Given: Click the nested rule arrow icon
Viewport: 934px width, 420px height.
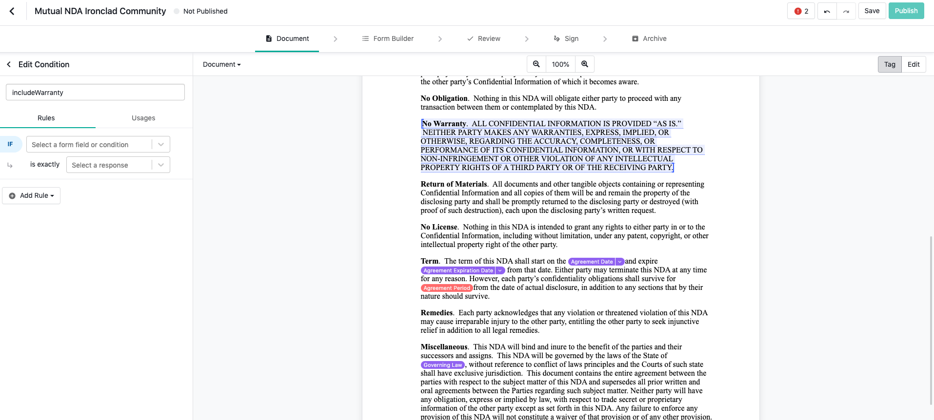Looking at the screenshot, I should click(x=10, y=166).
